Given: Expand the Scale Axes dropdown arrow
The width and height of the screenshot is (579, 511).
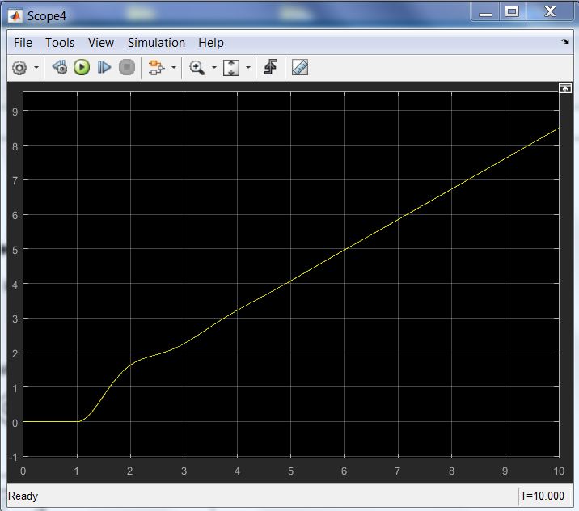Looking at the screenshot, I should click(x=248, y=68).
